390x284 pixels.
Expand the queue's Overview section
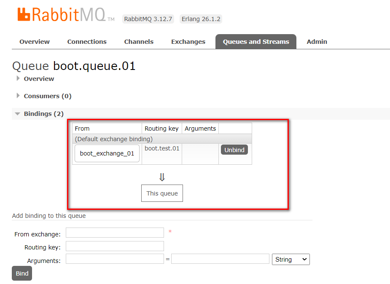tap(39, 79)
